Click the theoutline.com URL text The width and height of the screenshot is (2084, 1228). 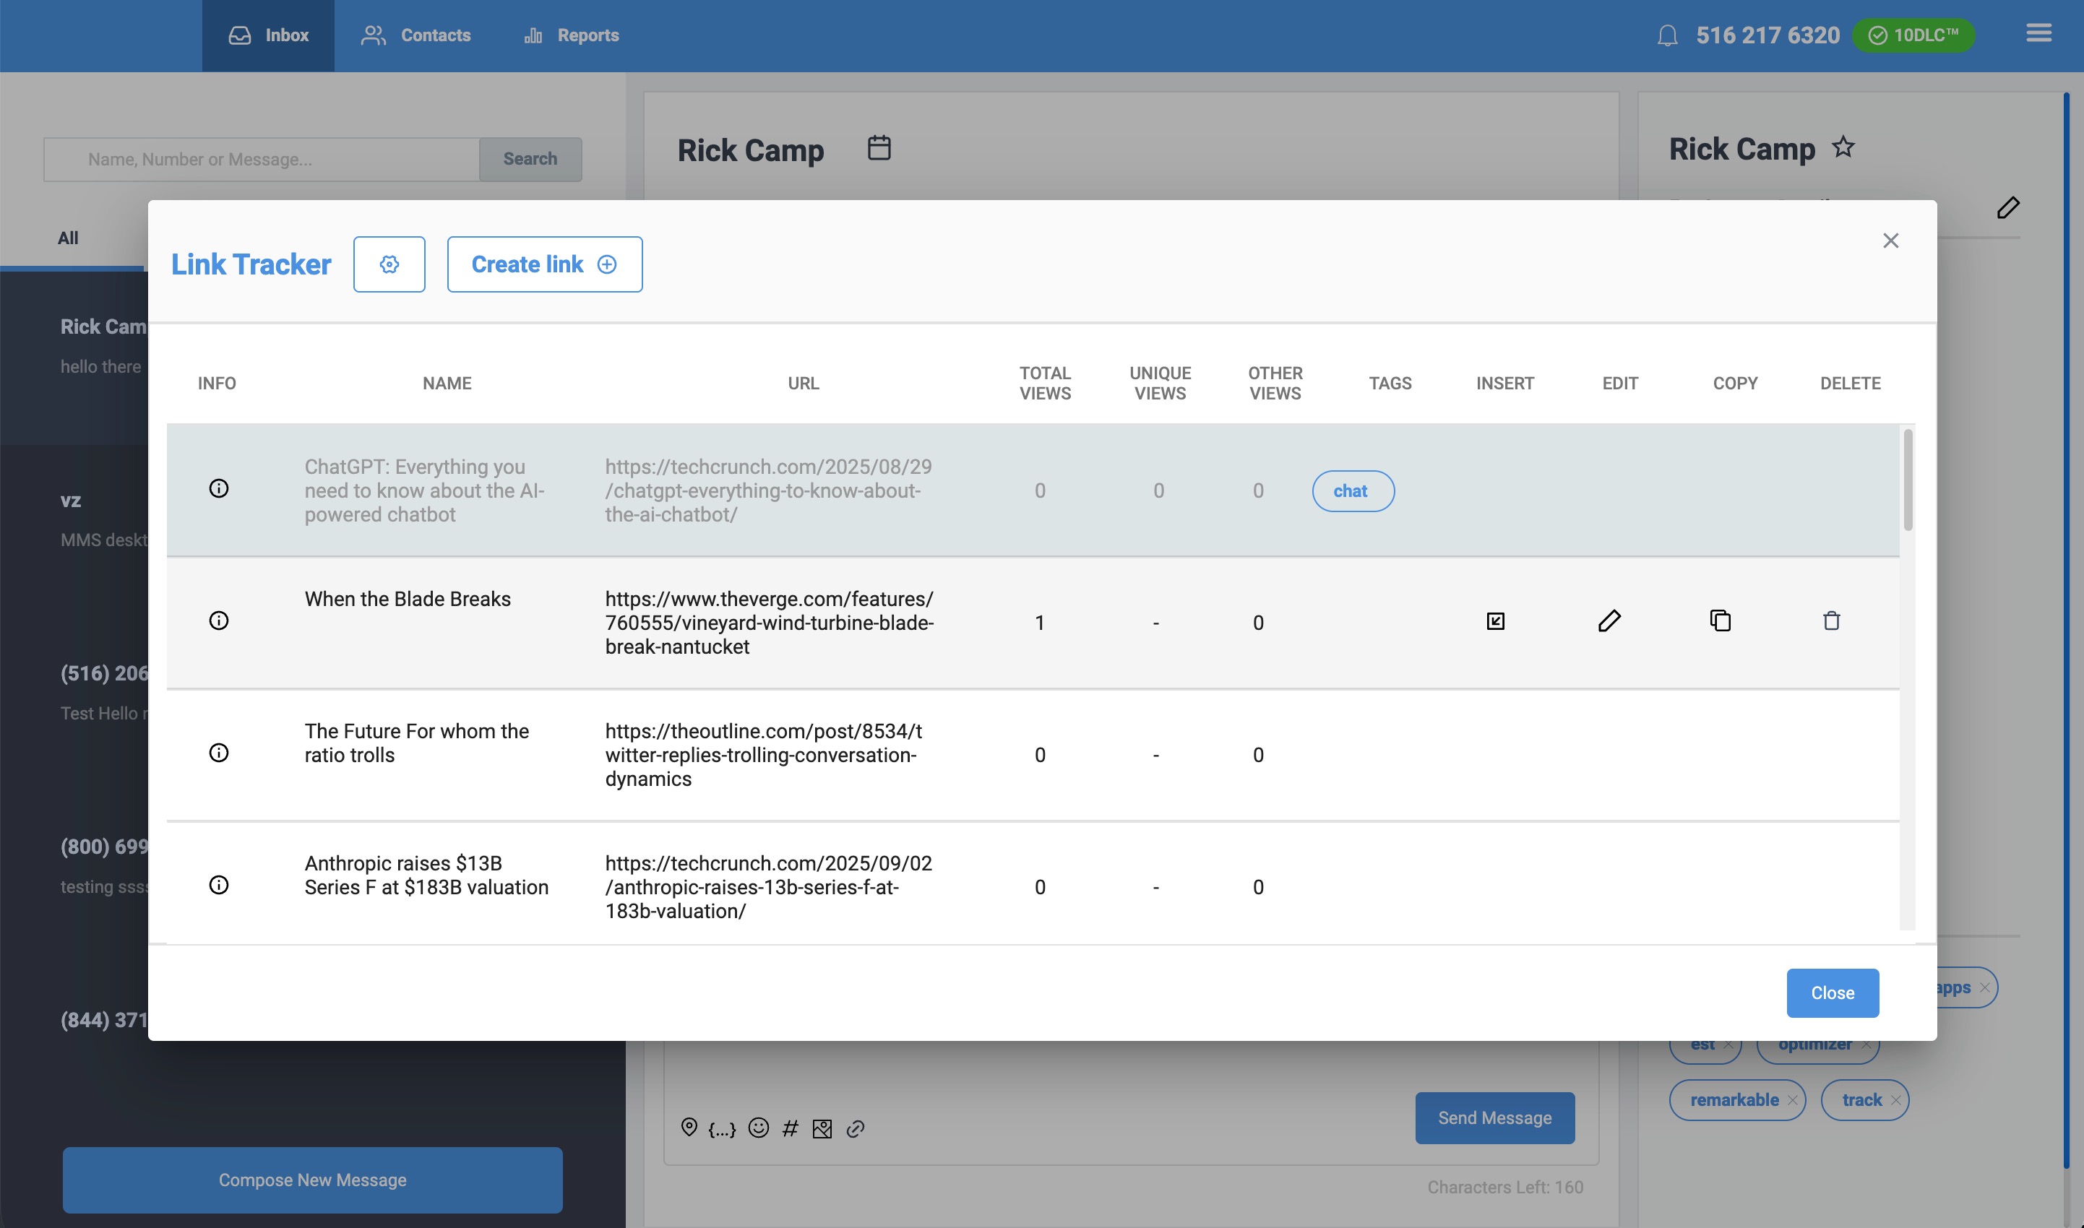pyautogui.click(x=763, y=755)
